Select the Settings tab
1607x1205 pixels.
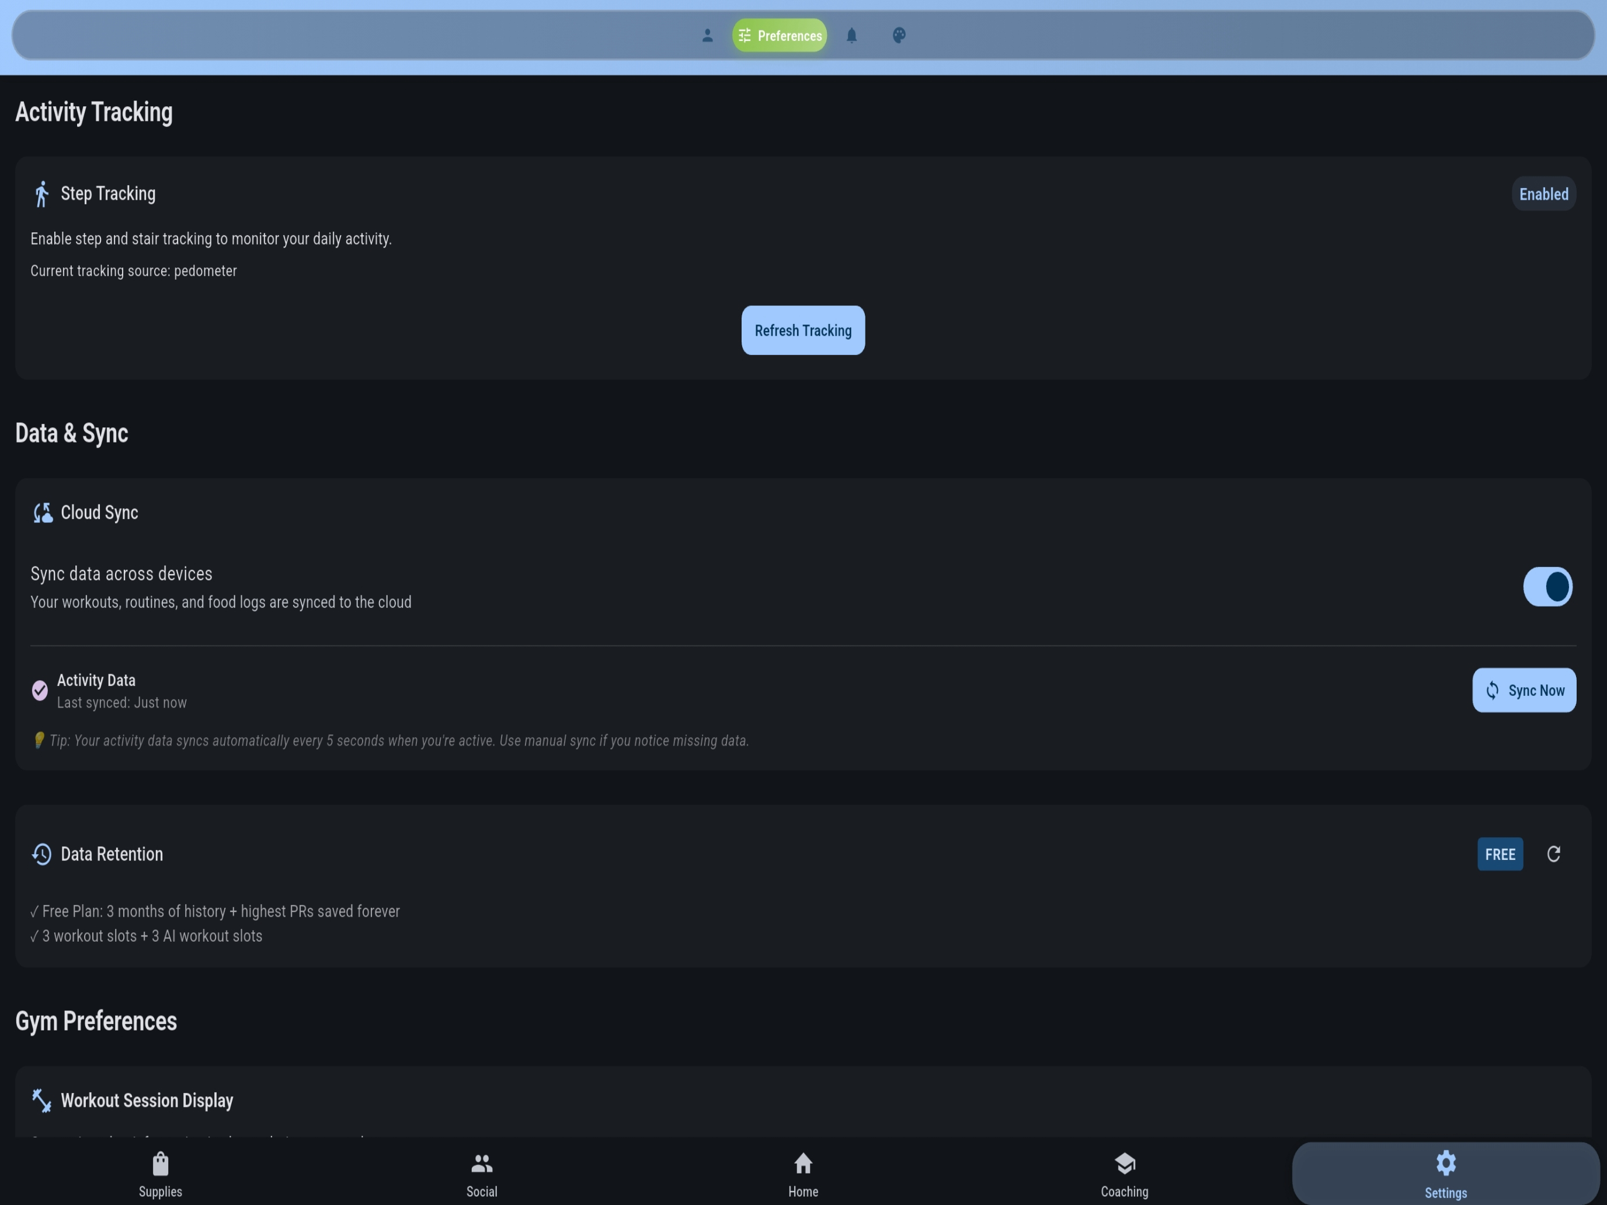tap(1446, 1174)
